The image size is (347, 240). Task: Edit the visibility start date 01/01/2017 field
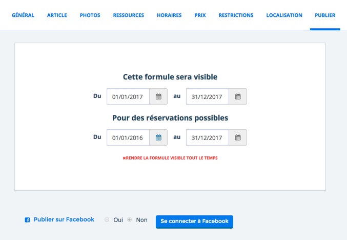128,96
